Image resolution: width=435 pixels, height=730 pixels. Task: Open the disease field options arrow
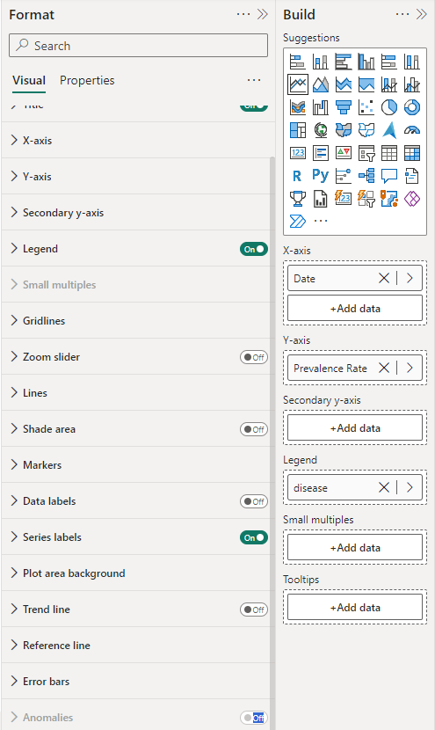pyautogui.click(x=410, y=487)
